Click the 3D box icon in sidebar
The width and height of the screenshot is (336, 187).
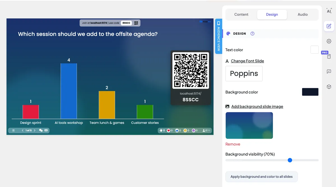tap(329, 87)
